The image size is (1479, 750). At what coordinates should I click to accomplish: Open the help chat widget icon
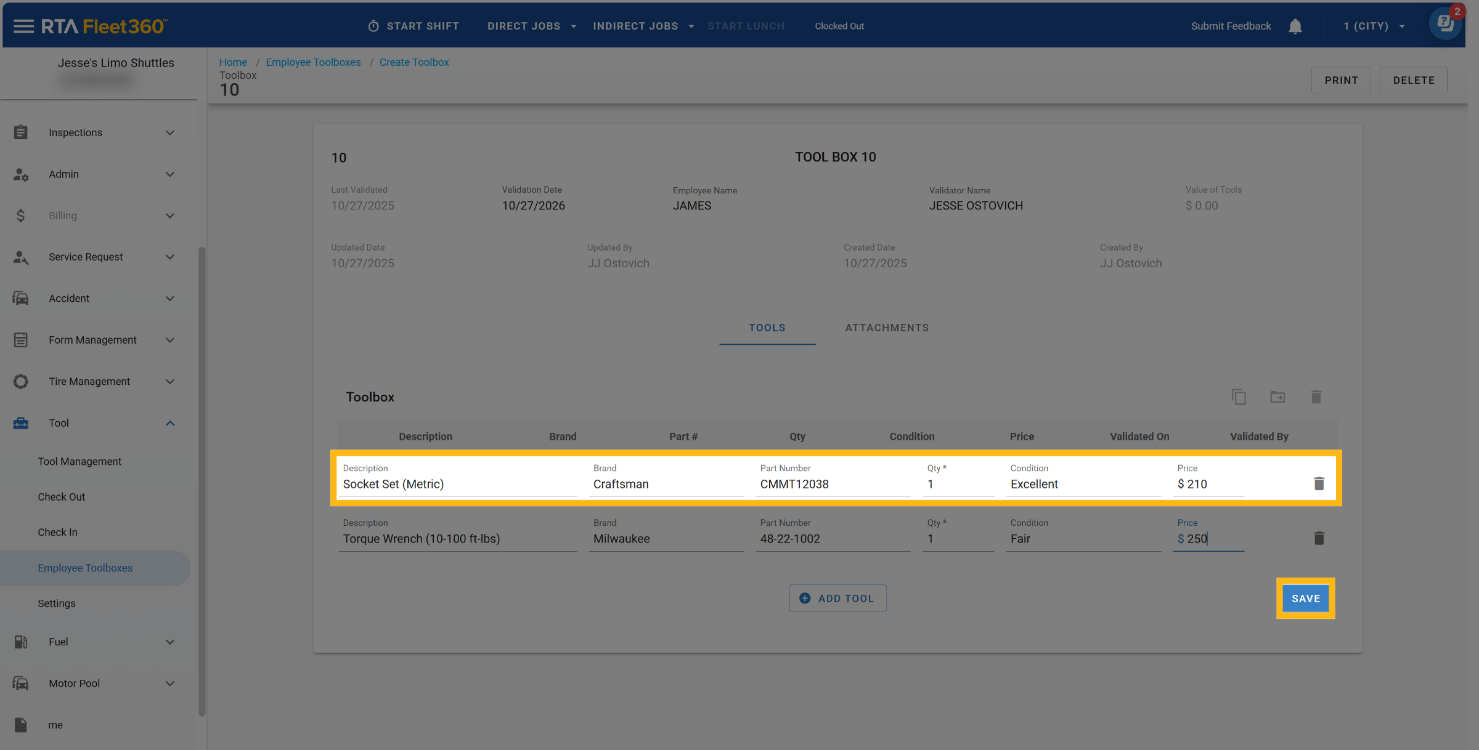coord(1444,25)
